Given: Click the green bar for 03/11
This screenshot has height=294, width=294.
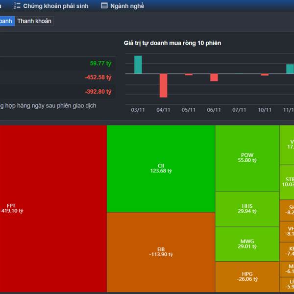Looking at the screenshot, I should [138, 65].
